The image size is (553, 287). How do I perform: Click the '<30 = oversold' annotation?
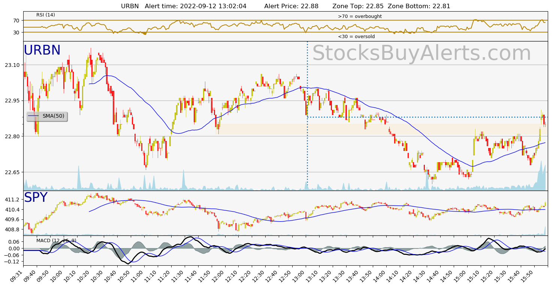(x=356, y=37)
